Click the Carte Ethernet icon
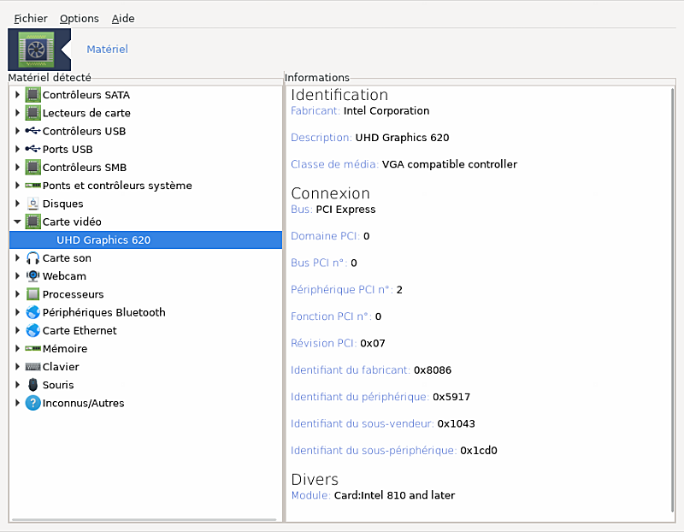684x532 pixels. click(33, 330)
